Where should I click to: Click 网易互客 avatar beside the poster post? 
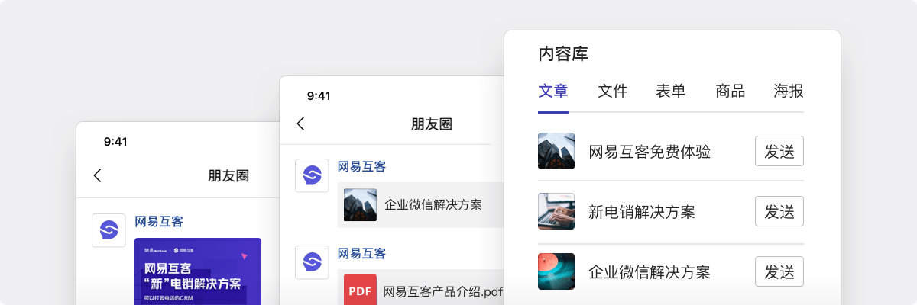pos(109,230)
